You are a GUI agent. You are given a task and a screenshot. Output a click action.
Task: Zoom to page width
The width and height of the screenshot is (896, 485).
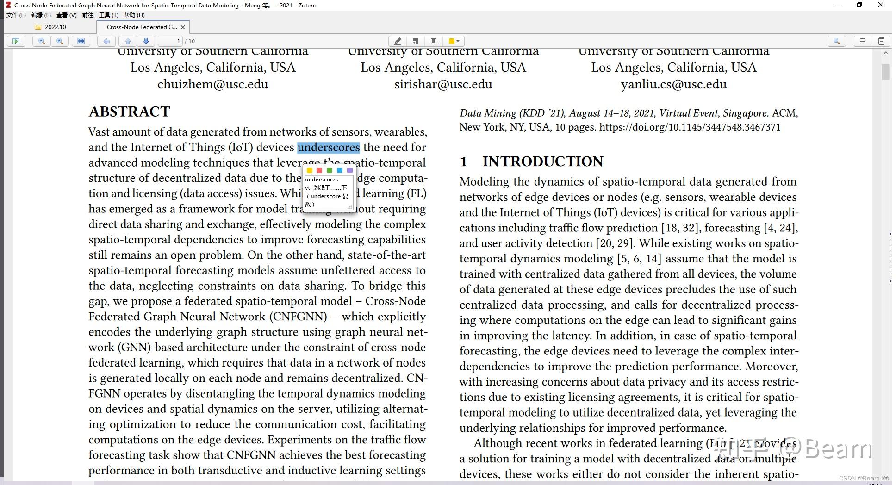click(x=81, y=41)
